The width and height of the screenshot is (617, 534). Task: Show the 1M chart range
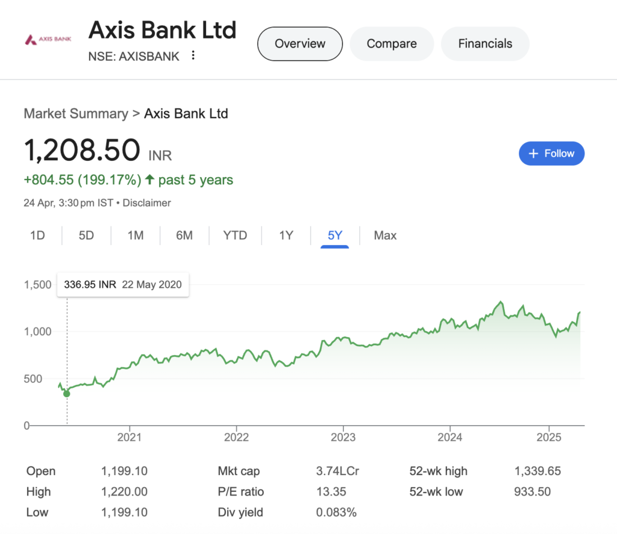(136, 235)
